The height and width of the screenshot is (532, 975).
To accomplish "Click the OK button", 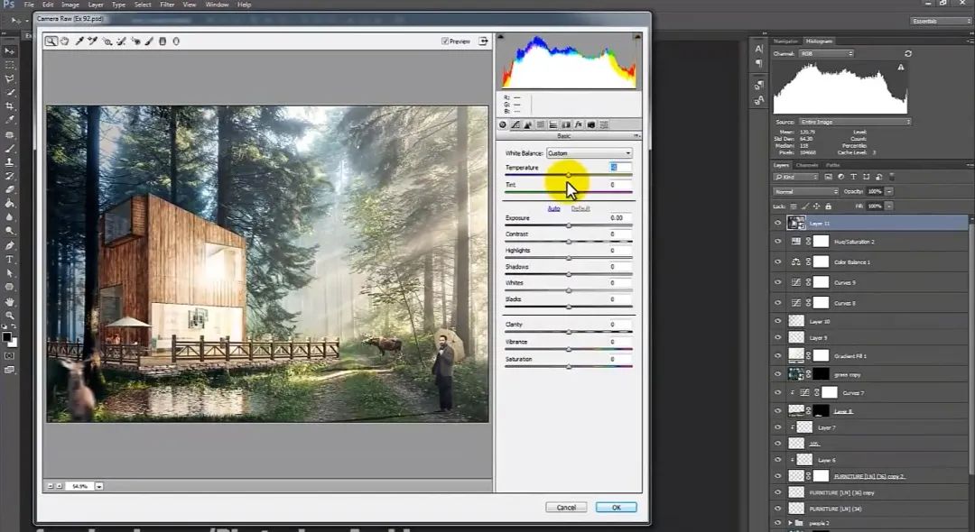I will click(x=616, y=508).
